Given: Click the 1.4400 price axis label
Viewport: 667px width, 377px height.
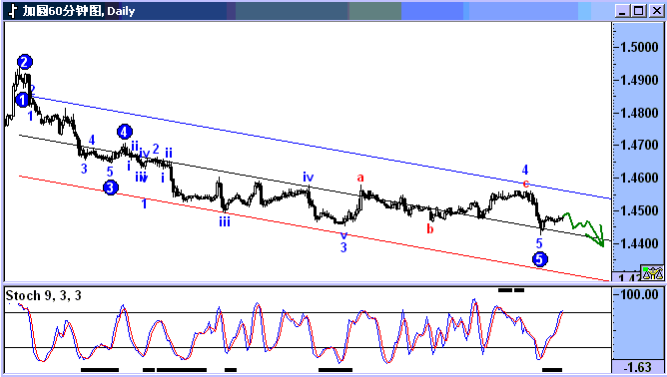Looking at the screenshot, I should (639, 243).
